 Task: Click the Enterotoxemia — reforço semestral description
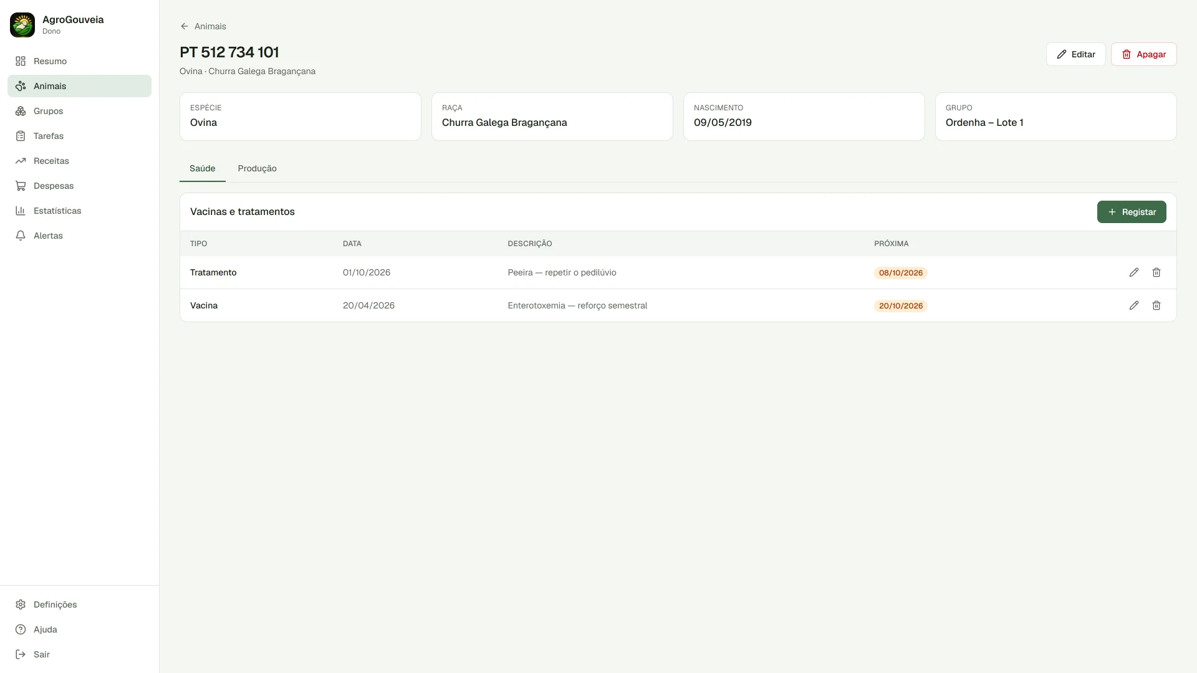click(x=577, y=305)
